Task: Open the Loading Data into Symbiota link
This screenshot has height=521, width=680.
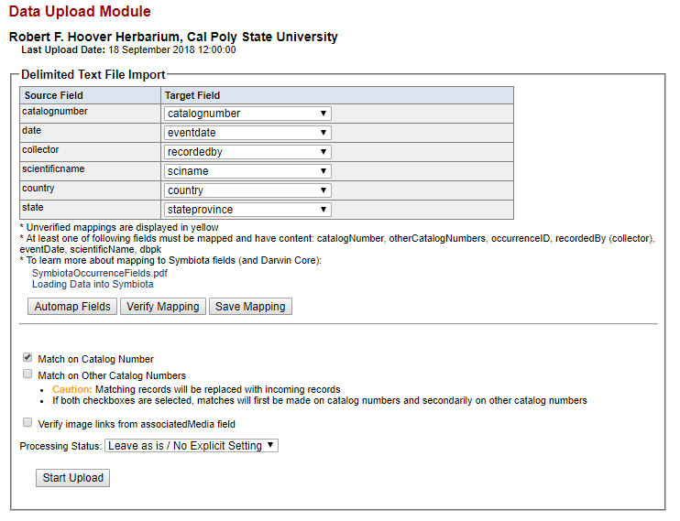Action: click(93, 285)
